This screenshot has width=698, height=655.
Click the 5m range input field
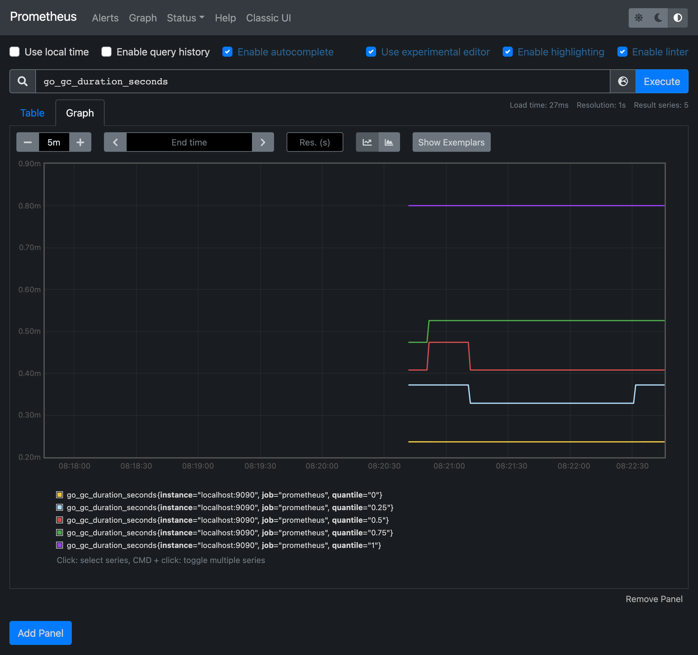[54, 142]
